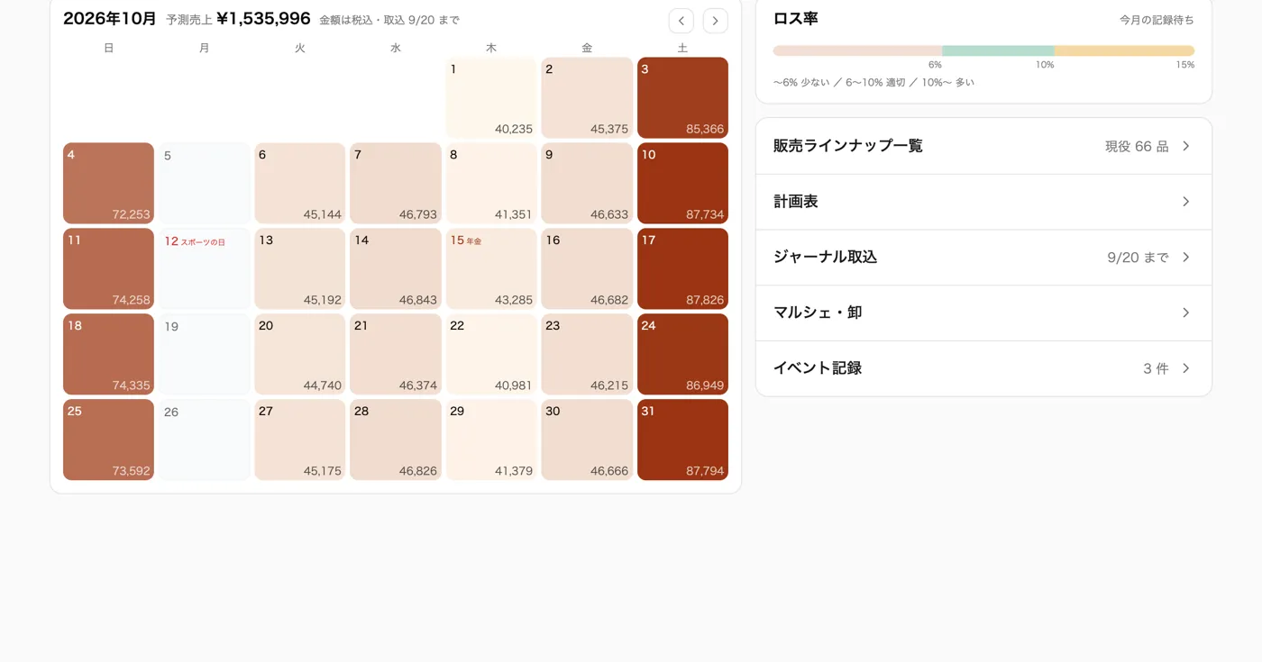Open October 28 cell showing 46,826
Viewport: 1262px width, 662px height.
tap(396, 440)
